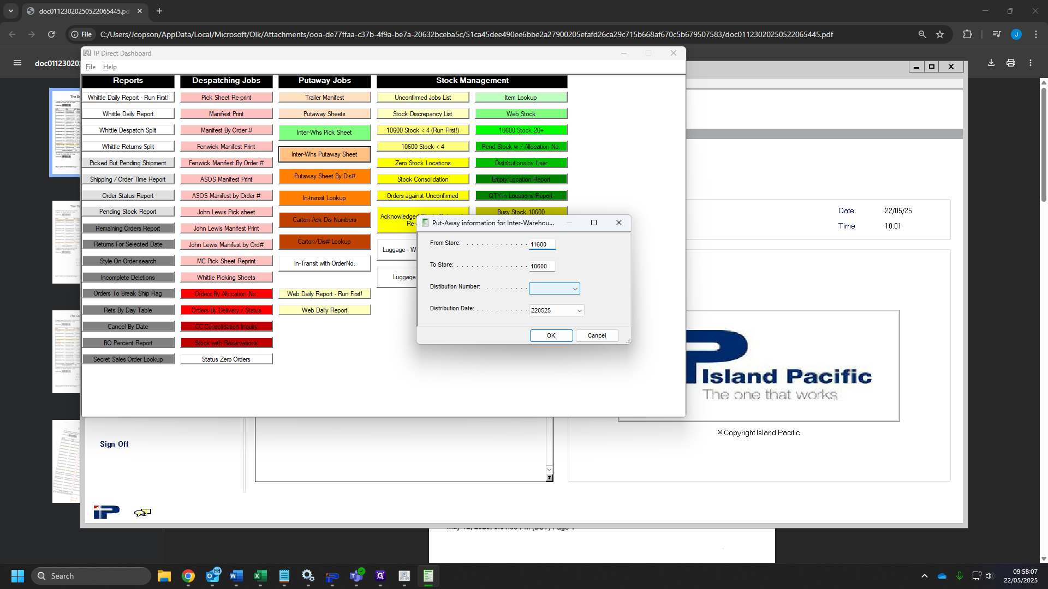This screenshot has height=589, width=1048.
Task: Switch to the doc0112302025 PDF tab
Action: 85,11
